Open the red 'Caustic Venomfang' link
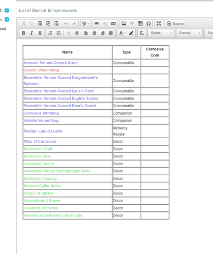This screenshot has width=213, height=254. (41, 70)
